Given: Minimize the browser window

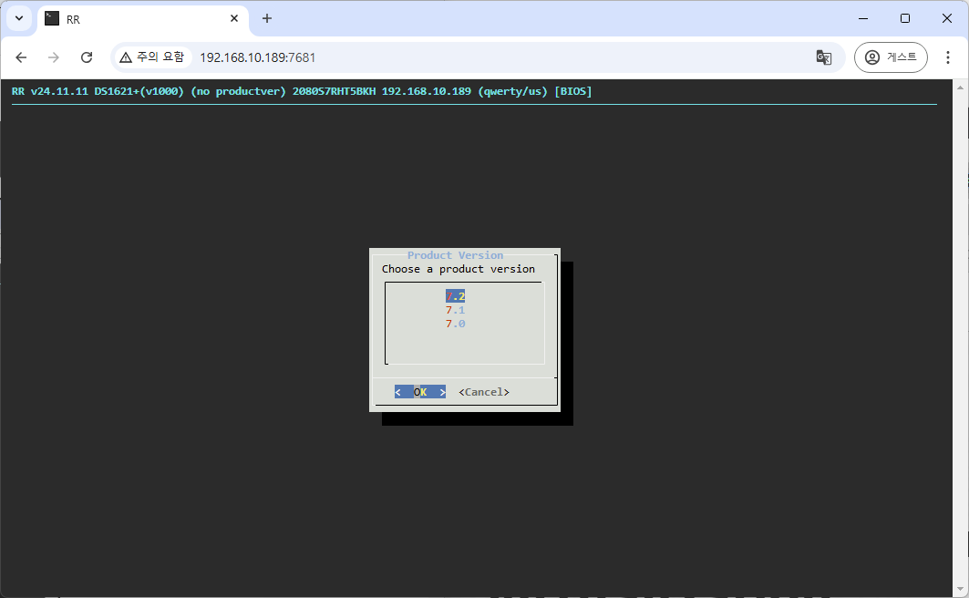Looking at the screenshot, I should pos(863,18).
